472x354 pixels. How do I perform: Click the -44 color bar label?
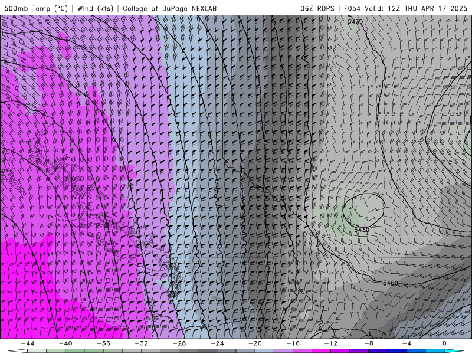pos(27,343)
